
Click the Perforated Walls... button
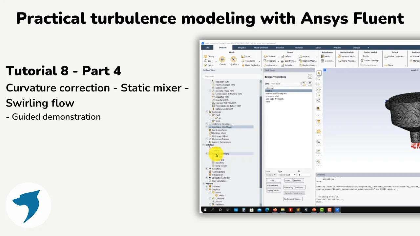(x=293, y=199)
